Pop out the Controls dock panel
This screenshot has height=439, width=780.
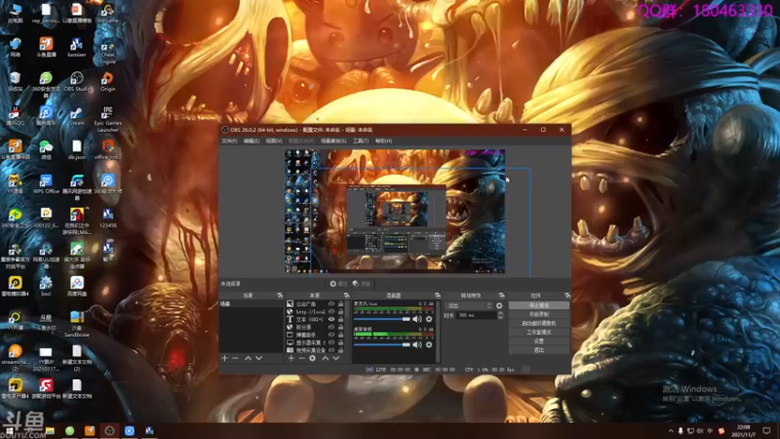(x=567, y=296)
